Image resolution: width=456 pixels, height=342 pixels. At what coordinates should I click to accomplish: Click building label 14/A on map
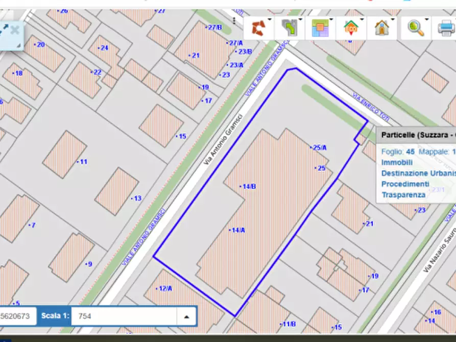coord(237,230)
